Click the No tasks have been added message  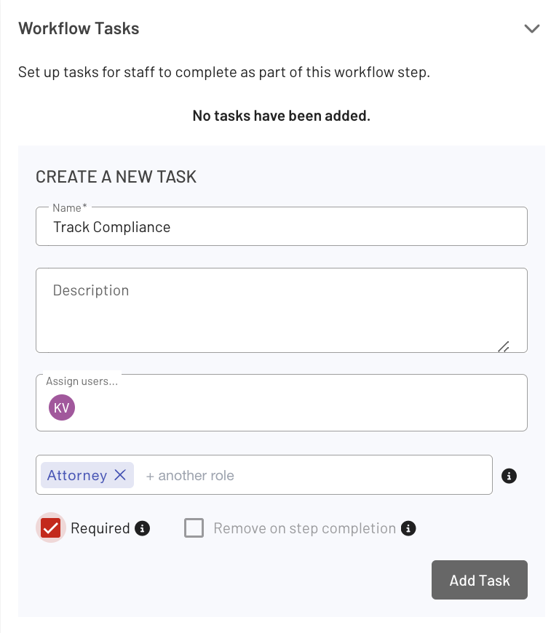point(282,116)
